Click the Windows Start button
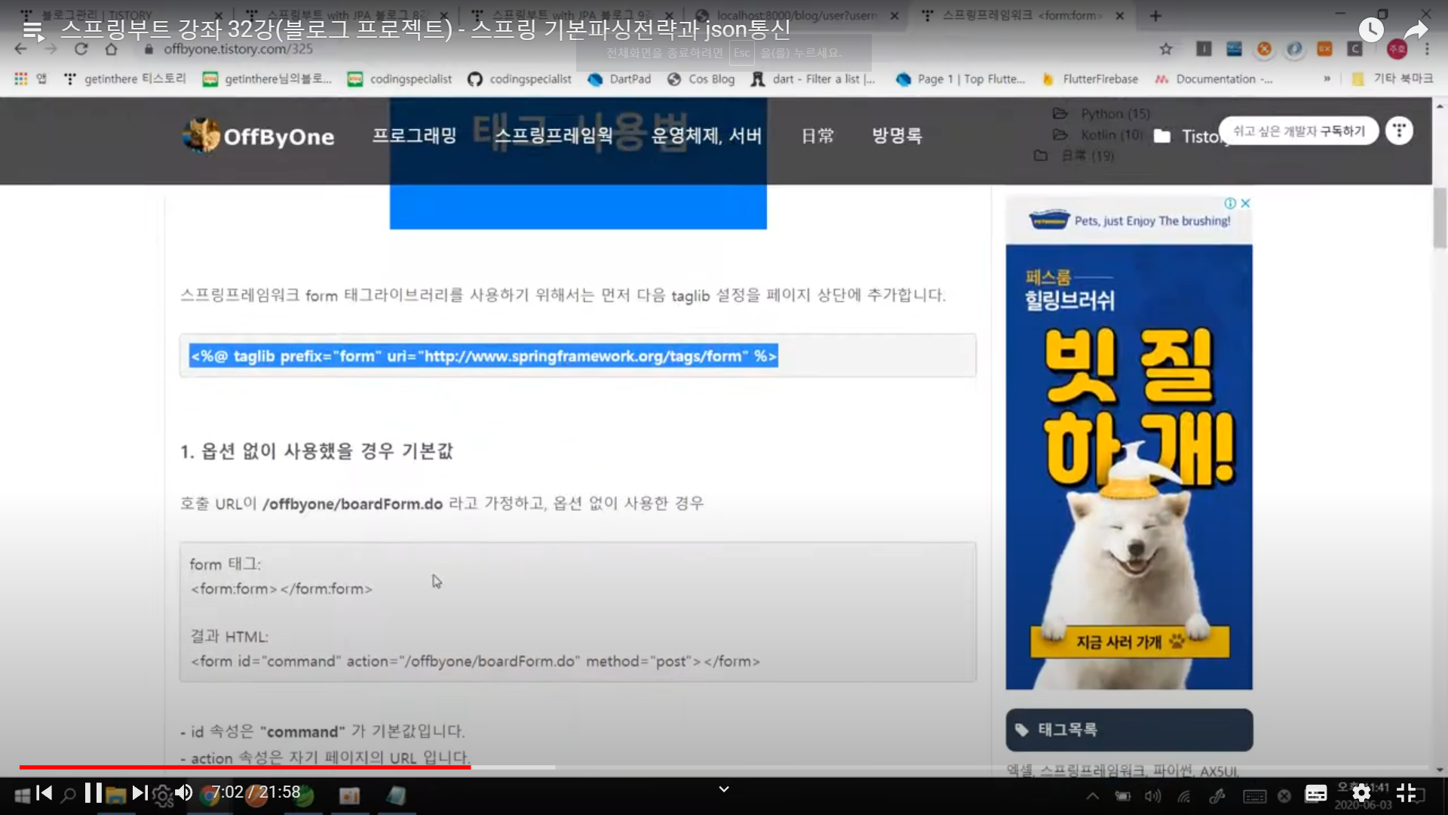Image resolution: width=1448 pixels, height=815 pixels. [x=23, y=795]
